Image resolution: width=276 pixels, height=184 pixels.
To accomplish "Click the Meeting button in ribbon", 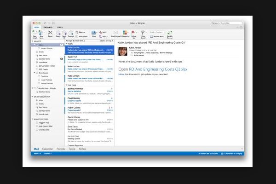I will pyautogui.click(x=80, y=32).
